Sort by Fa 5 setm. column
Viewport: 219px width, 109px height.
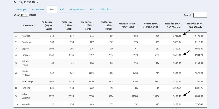(x=67, y=26)
